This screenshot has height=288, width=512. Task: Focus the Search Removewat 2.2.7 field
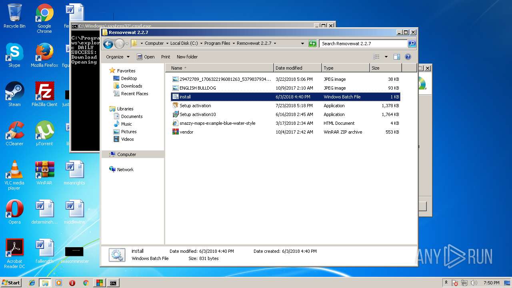pos(363,44)
